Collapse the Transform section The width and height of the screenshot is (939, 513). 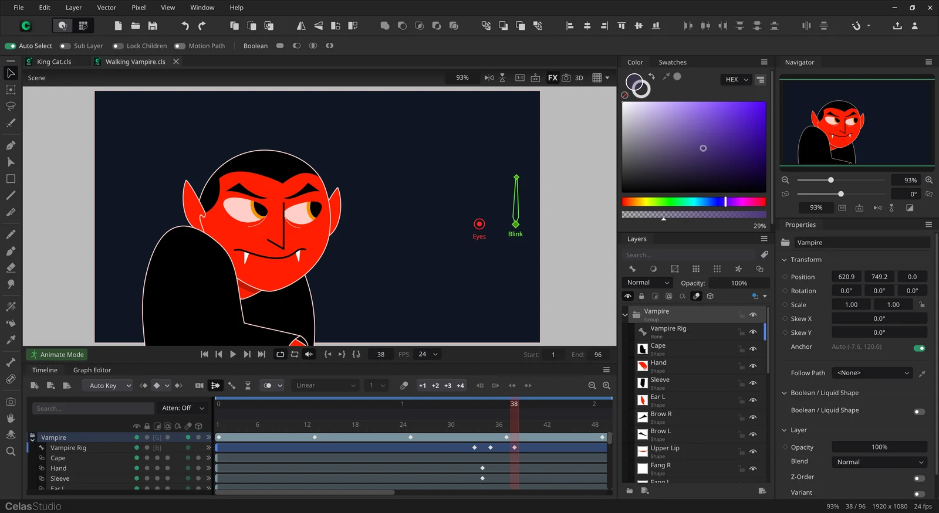click(785, 260)
